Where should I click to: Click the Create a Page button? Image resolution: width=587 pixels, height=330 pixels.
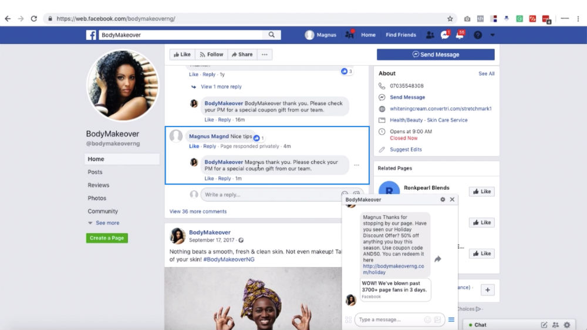107,238
